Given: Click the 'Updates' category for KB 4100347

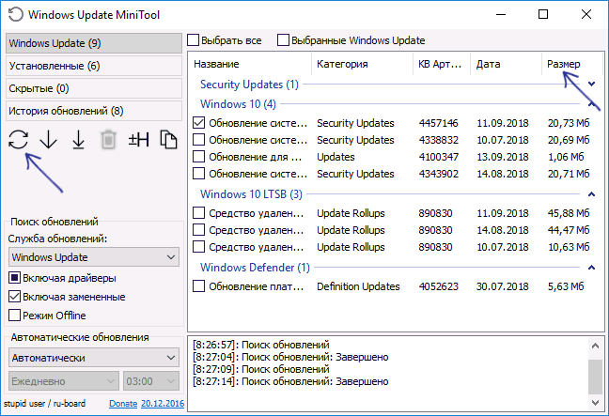Looking at the screenshot, I should tap(336, 157).
